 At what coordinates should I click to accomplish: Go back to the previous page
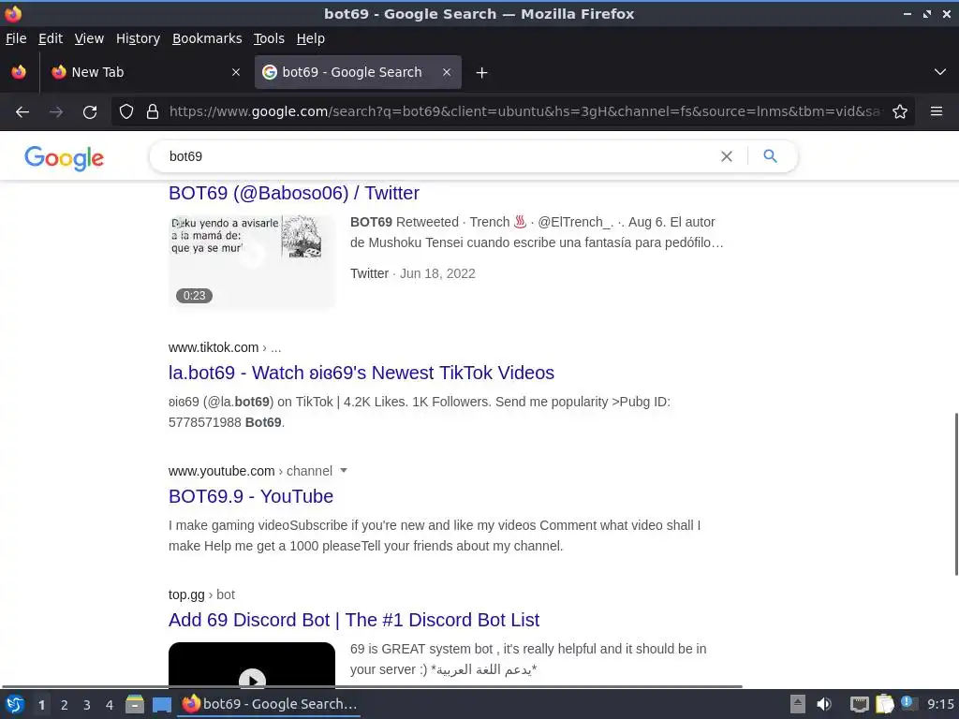coord(22,112)
